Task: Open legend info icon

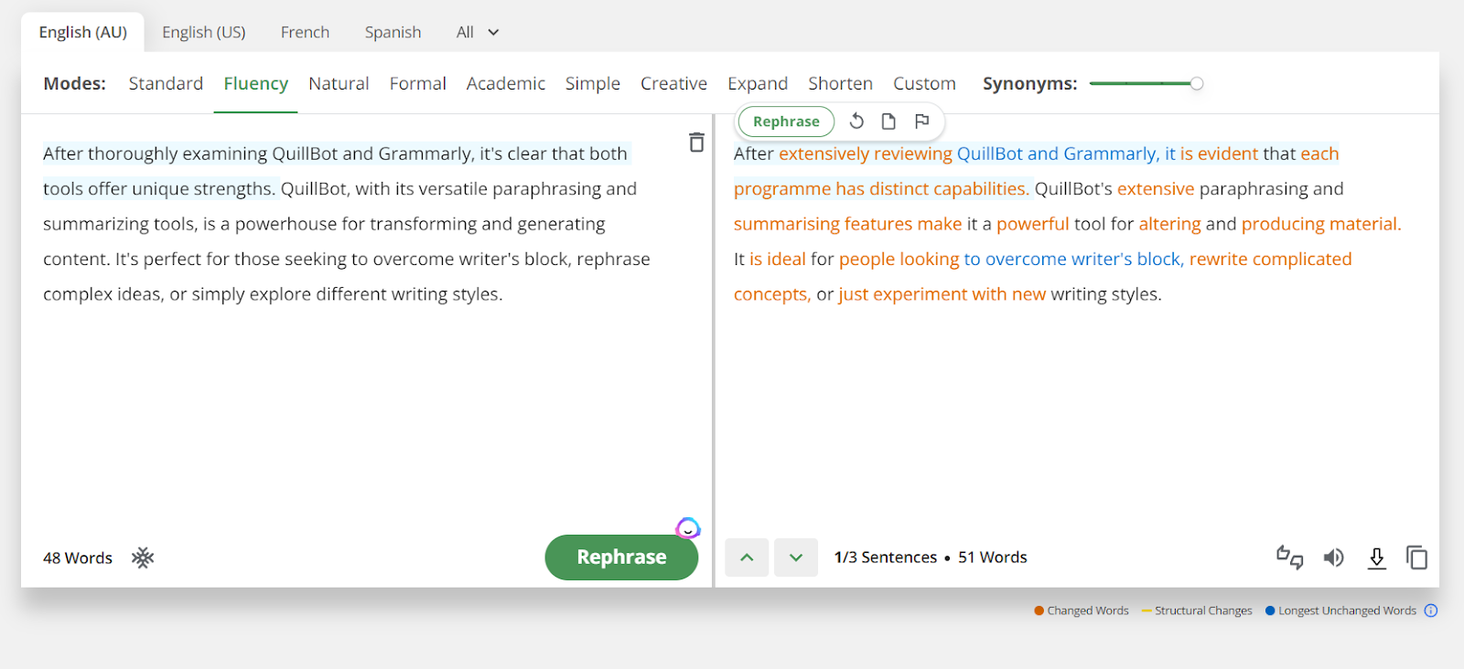Action: (1431, 611)
